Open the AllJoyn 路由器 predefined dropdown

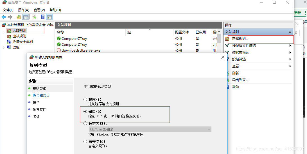click(x=150, y=129)
